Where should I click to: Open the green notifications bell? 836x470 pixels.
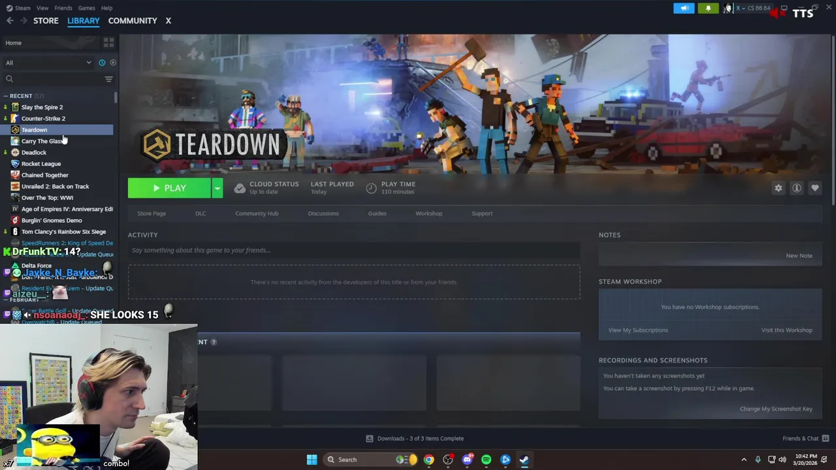coord(708,8)
